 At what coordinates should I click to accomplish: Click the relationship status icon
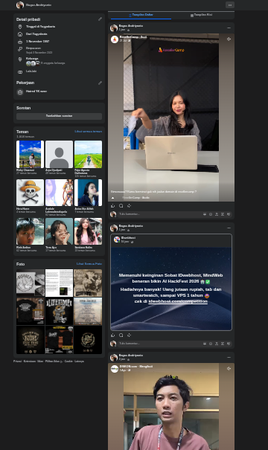point(20,49)
